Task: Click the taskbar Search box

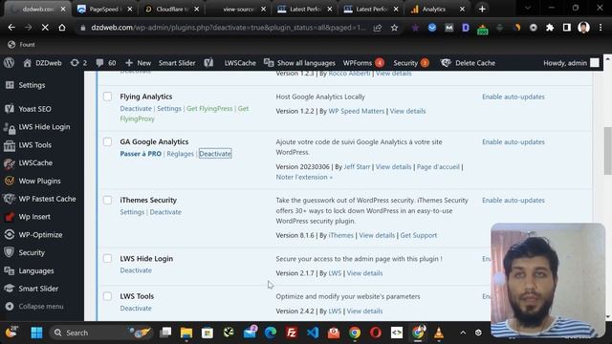Action: [x=100, y=333]
